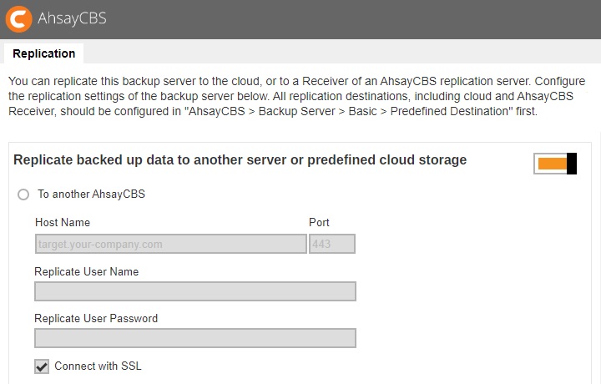Click the AhsayCBS brand name in header

tap(73, 18)
